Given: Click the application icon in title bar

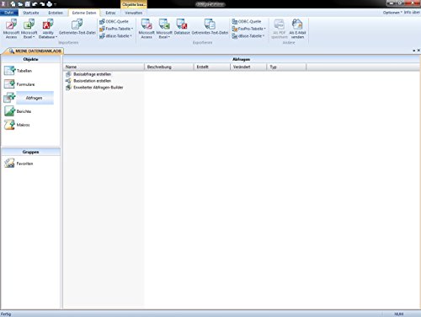Looking at the screenshot, I should pyautogui.click(x=3, y=4).
